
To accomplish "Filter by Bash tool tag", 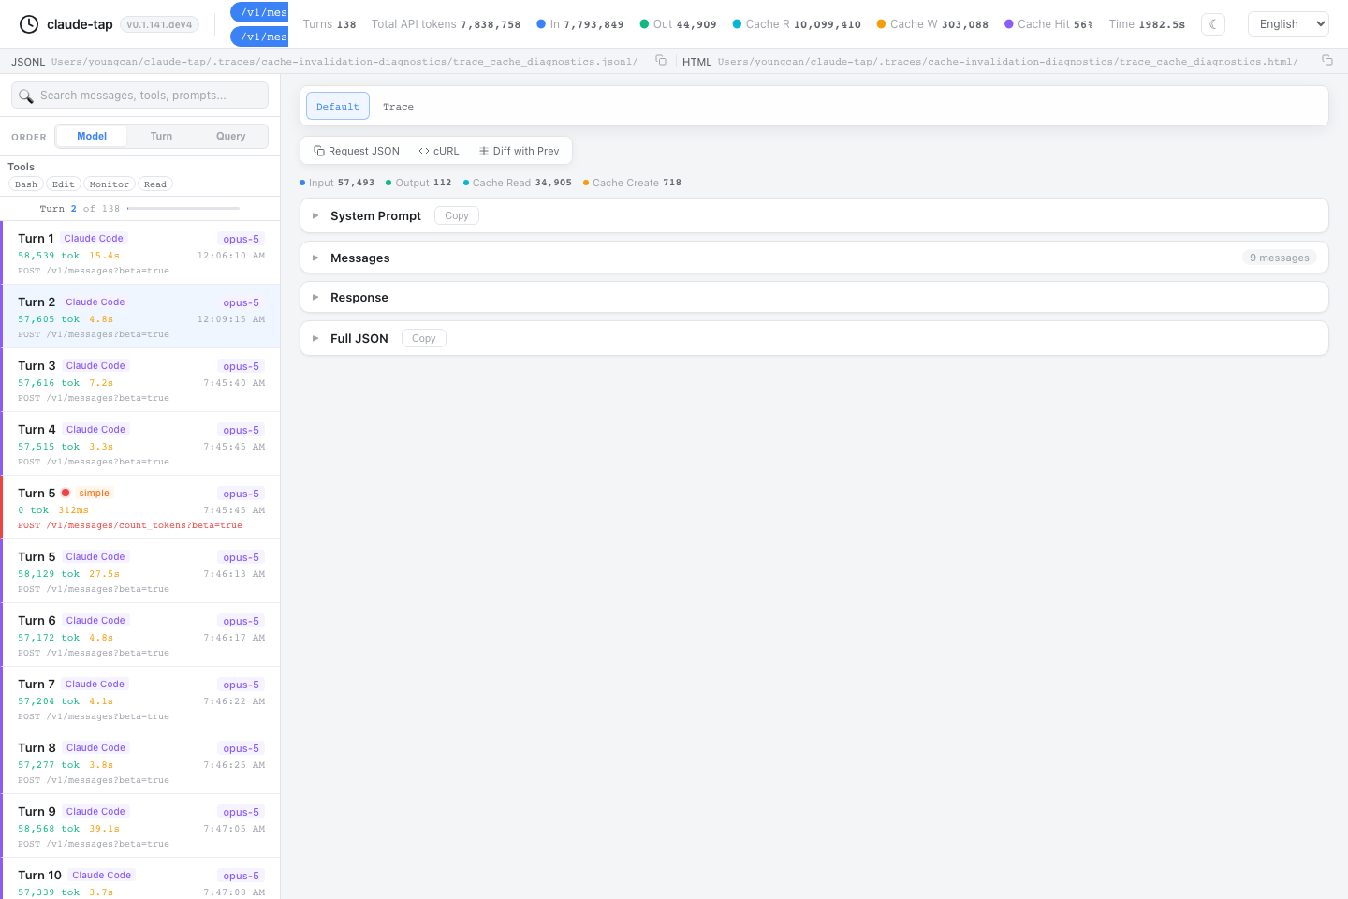I will [x=26, y=184].
